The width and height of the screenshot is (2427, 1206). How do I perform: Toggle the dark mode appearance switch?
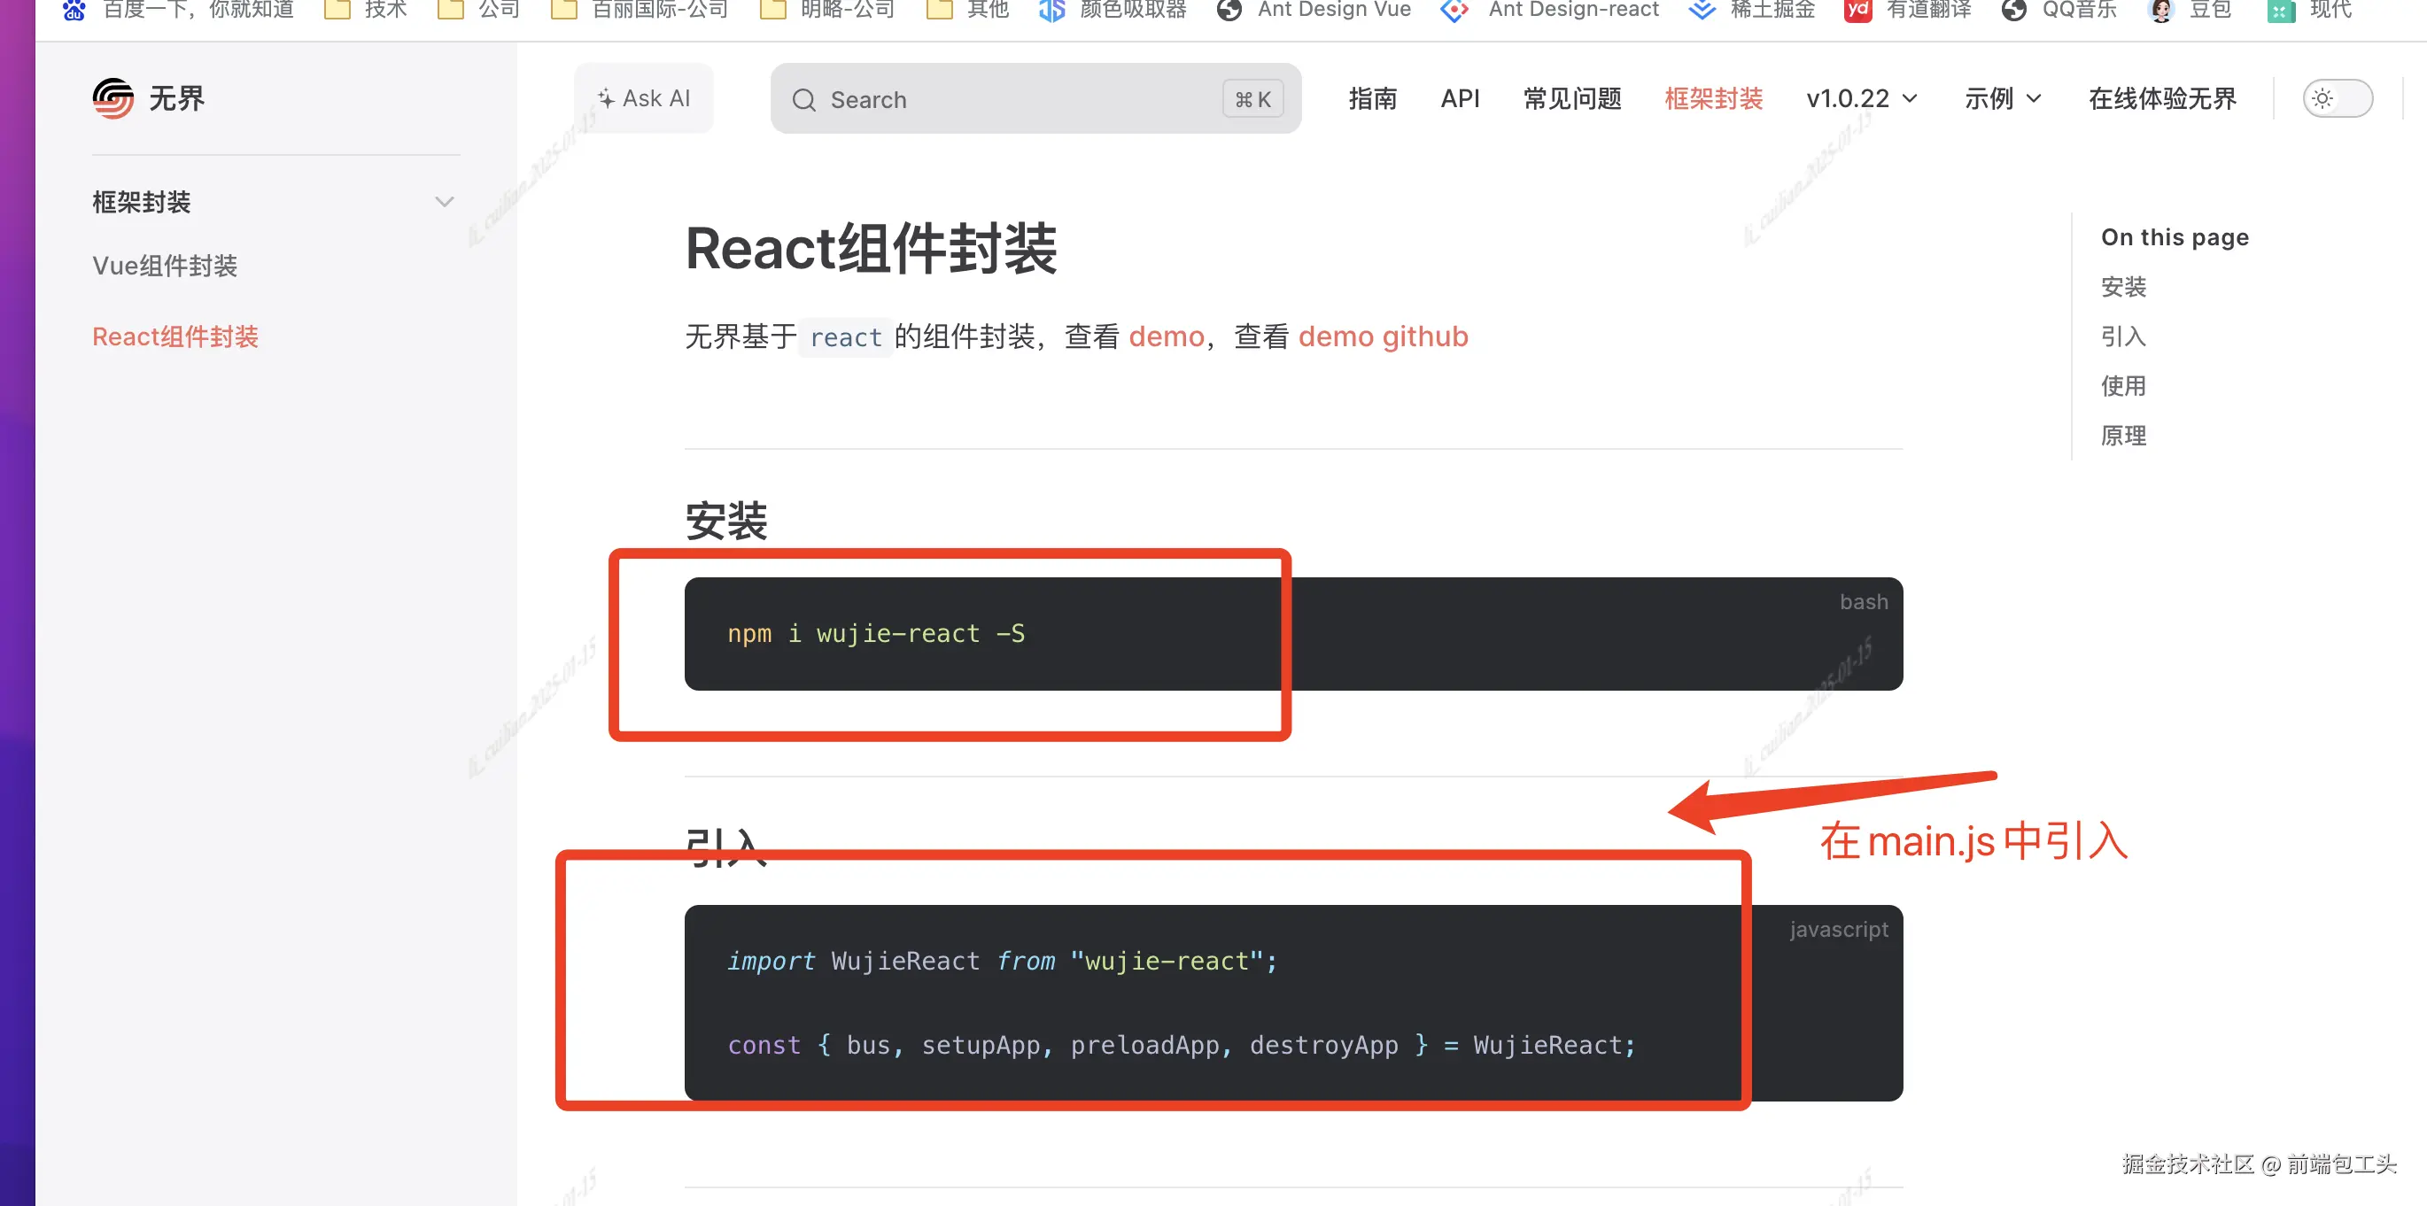click(x=2337, y=98)
